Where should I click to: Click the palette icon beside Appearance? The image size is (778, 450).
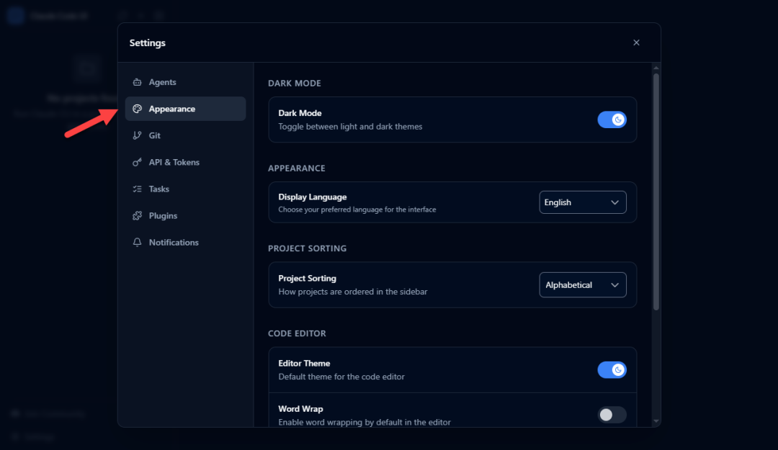(137, 109)
